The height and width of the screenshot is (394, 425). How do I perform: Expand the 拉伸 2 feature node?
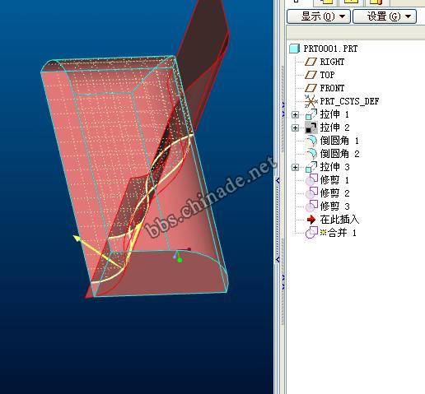pos(295,127)
